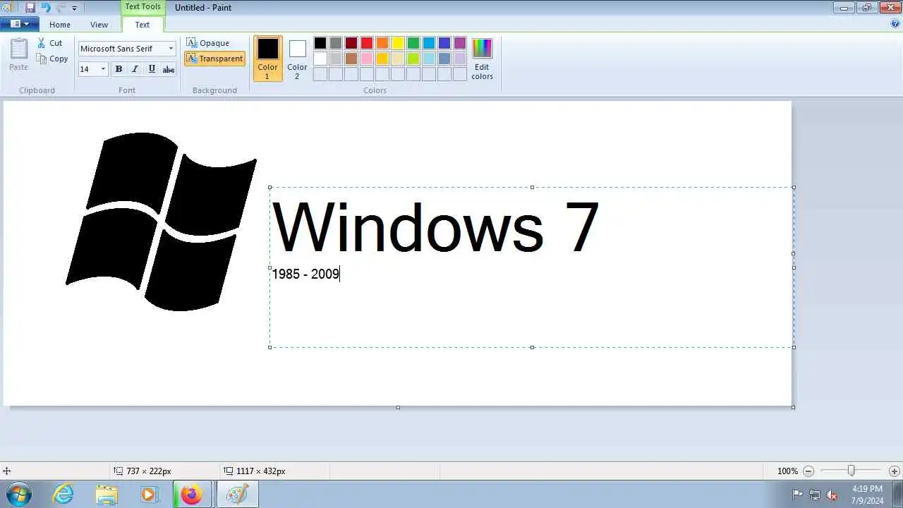Image resolution: width=903 pixels, height=508 pixels.
Task: Click the Paint Help icon
Action: 895,24
